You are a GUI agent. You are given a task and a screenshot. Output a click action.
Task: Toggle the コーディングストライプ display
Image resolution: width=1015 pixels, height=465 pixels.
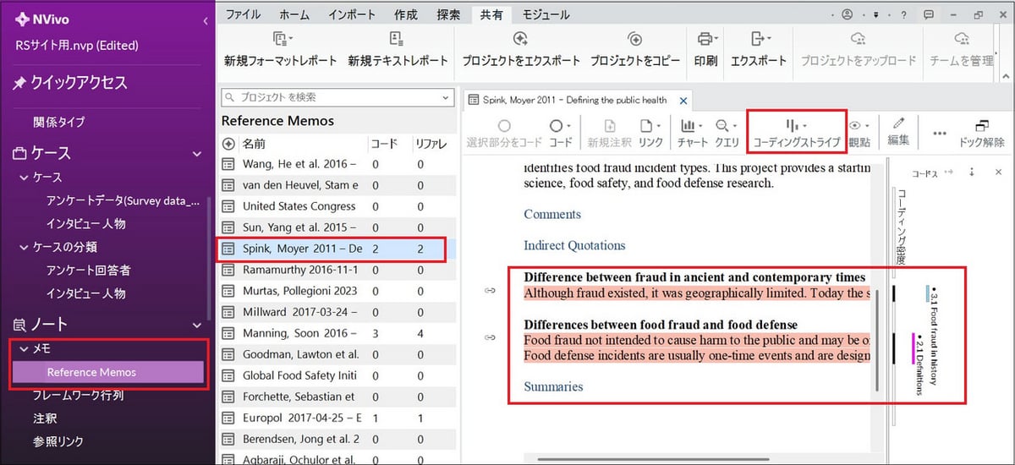point(795,126)
